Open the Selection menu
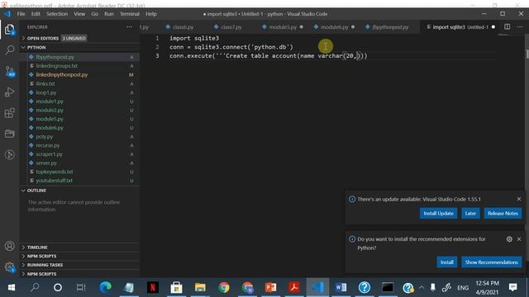Screen dimensions: 529x297 [x=57, y=14]
